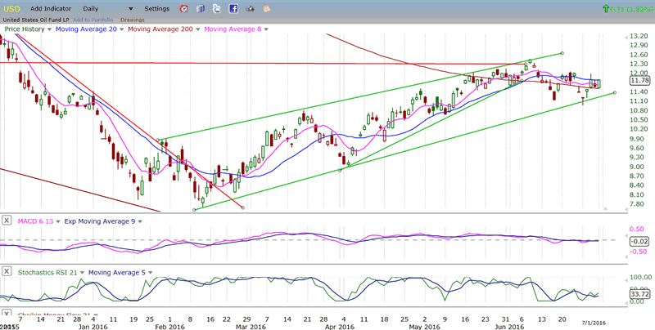Click the upper green trendline end handle
This screenshot has height=330, width=655.
562,53
